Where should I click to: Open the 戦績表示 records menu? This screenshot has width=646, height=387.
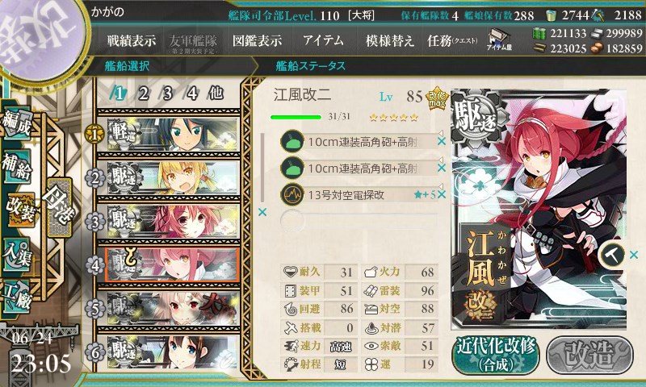point(132,40)
